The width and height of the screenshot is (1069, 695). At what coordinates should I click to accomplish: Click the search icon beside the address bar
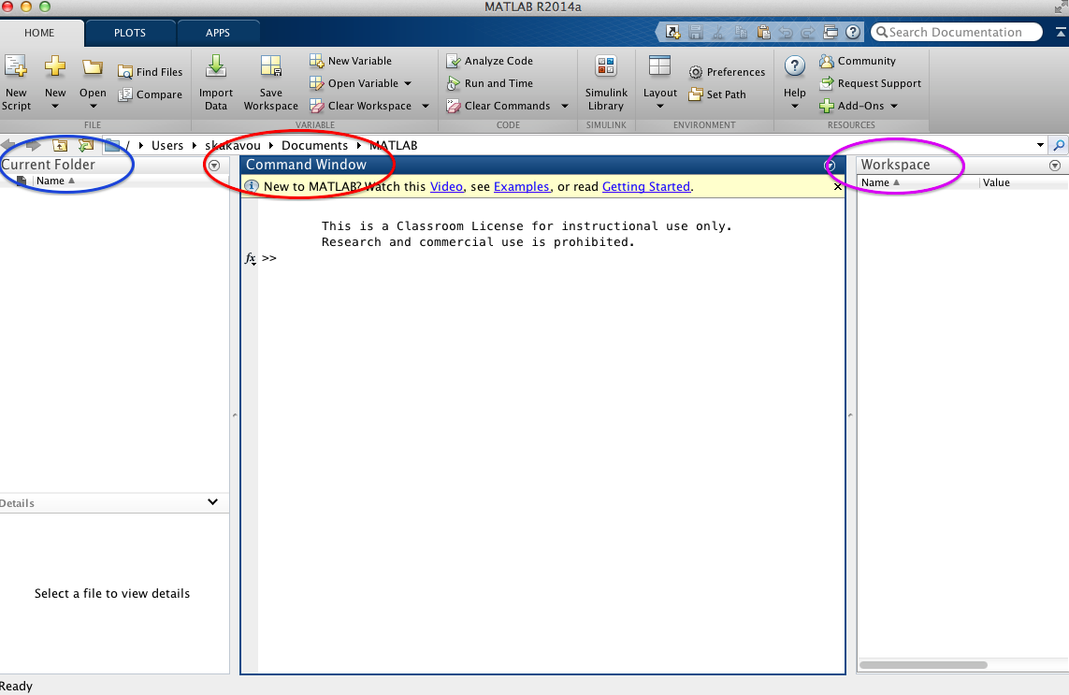pos(1059,145)
